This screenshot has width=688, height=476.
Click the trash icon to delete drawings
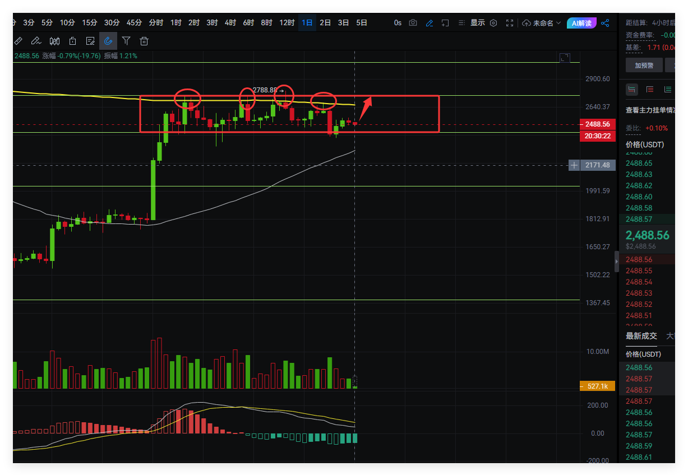click(x=144, y=41)
